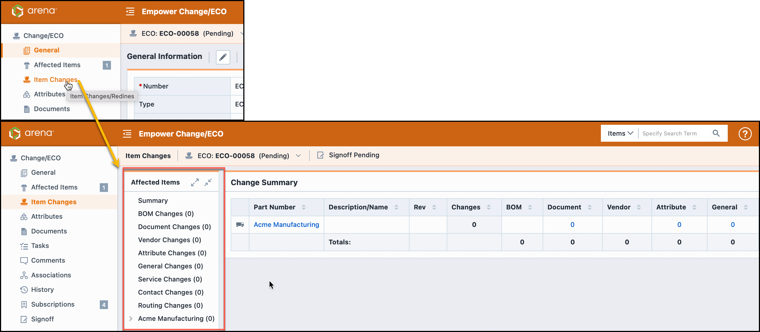This screenshot has width=760, height=332.
Task: Select Attribute Changes (0) in panel
Action: coord(172,253)
